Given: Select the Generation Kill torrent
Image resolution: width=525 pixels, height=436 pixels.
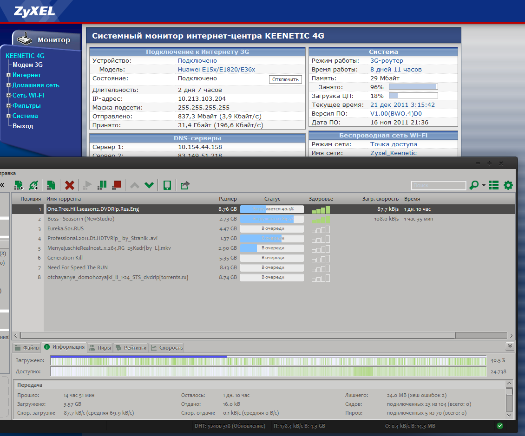Looking at the screenshot, I should pyautogui.click(x=263, y=258).
